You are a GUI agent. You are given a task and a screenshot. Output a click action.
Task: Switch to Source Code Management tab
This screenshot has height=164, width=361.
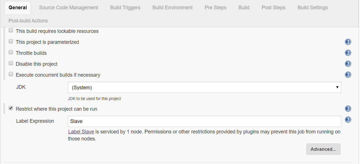point(69,8)
